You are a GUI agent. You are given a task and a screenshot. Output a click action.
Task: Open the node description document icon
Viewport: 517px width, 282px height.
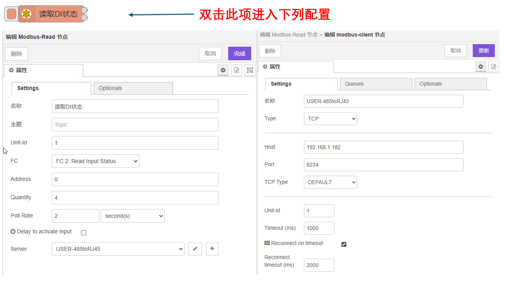pyautogui.click(x=237, y=70)
